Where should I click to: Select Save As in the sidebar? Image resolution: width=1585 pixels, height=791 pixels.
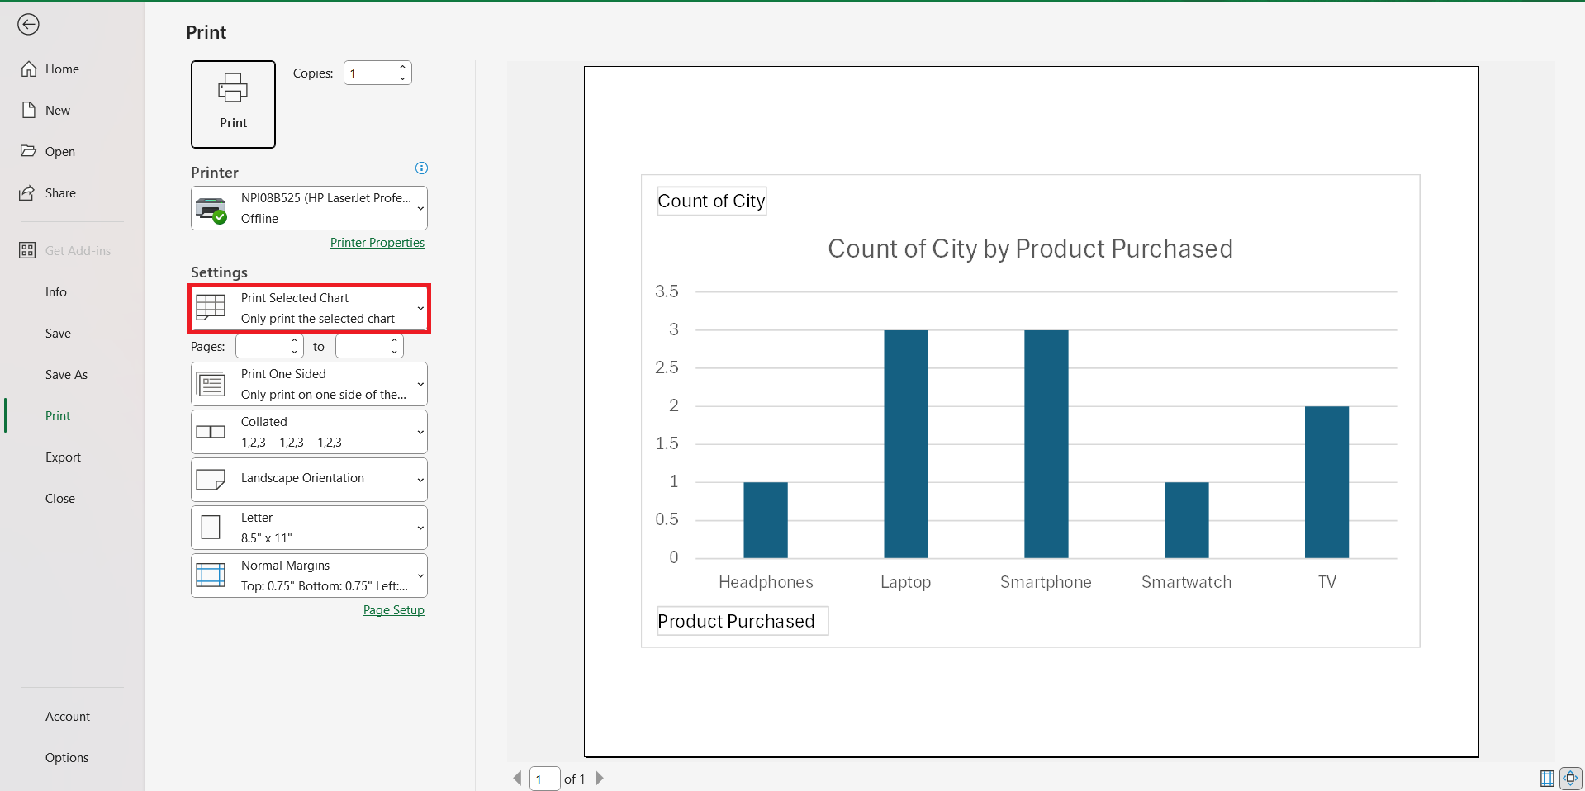coord(66,375)
